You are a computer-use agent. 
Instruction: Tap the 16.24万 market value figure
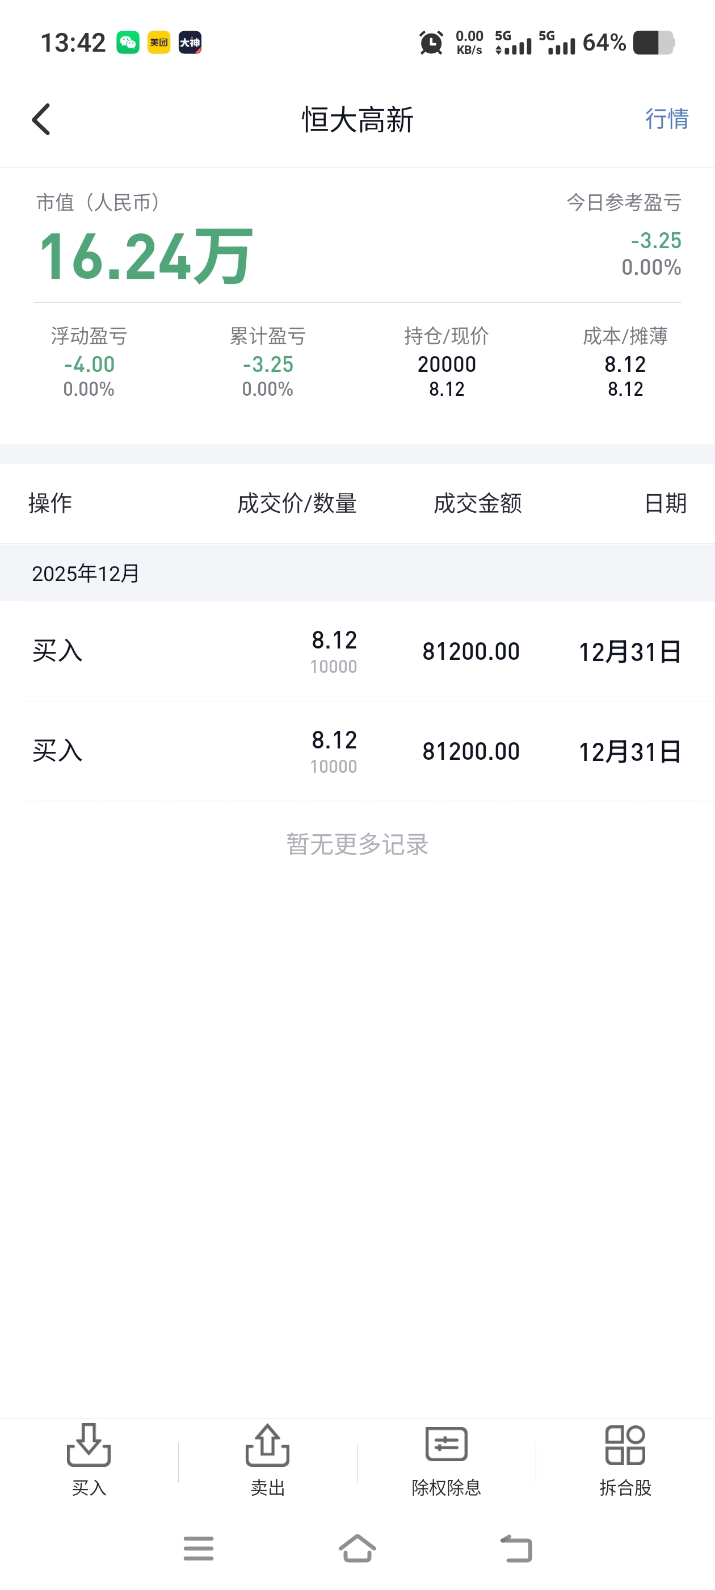click(146, 256)
